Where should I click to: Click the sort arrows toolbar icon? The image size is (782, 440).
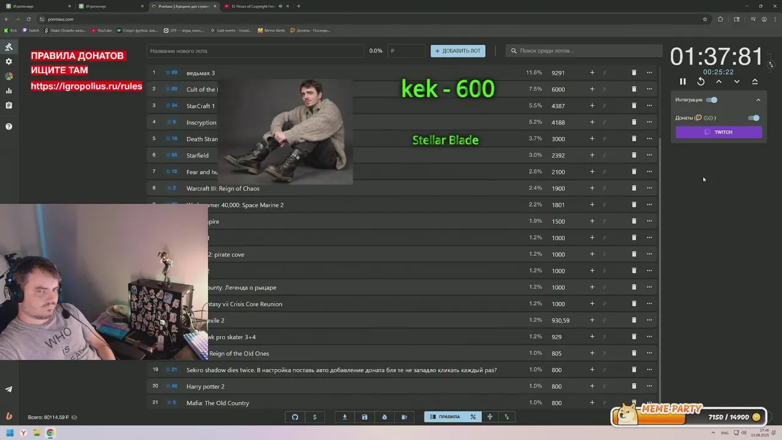pos(506,417)
